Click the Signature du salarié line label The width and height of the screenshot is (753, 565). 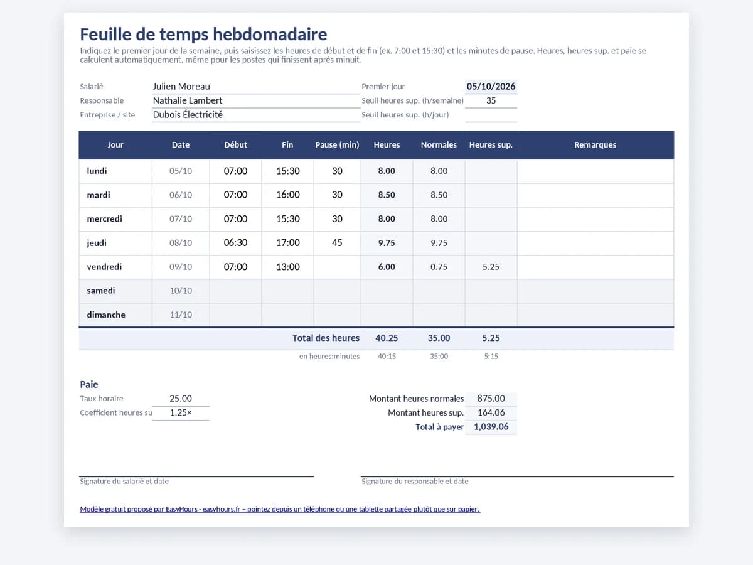pos(124,482)
